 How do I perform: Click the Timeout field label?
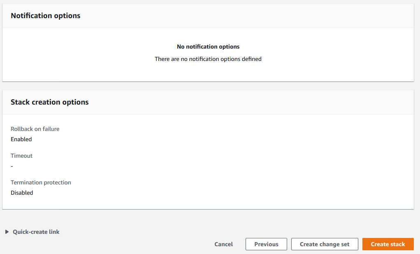(x=21, y=156)
